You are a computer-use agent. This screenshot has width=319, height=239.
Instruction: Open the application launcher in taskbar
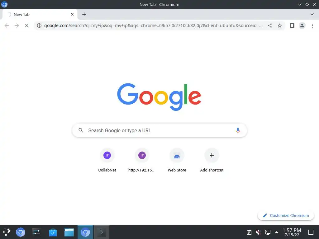[7, 232]
